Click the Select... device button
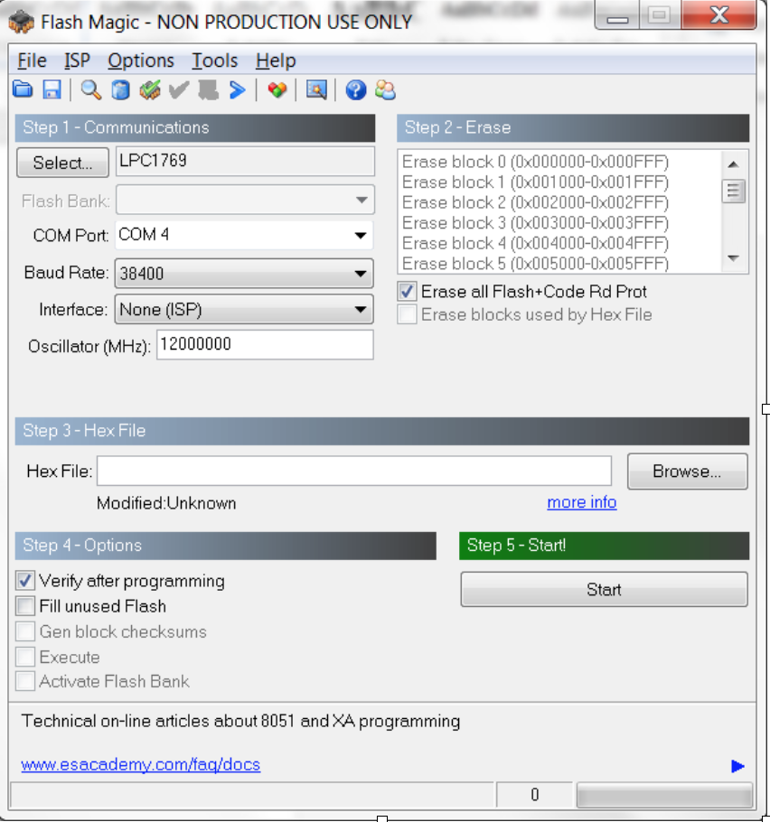Image resolution: width=770 pixels, height=822 pixels. pyautogui.click(x=63, y=163)
